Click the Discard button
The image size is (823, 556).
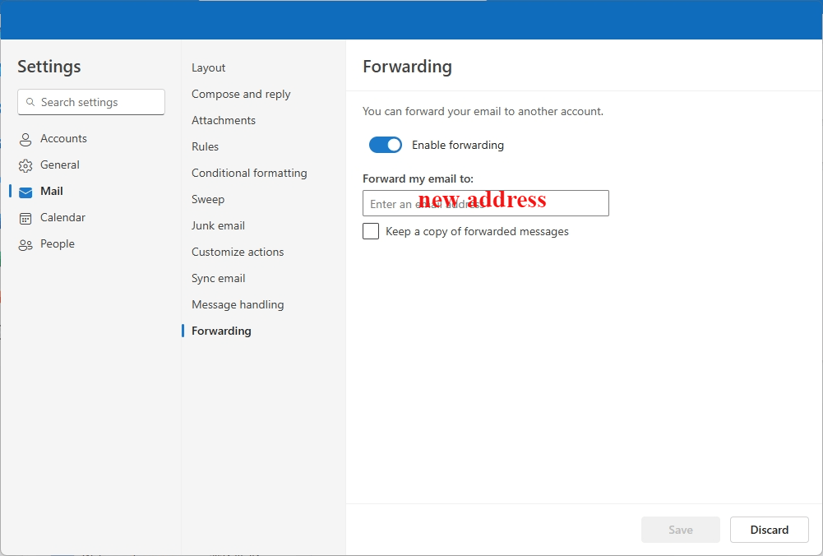[769, 530]
